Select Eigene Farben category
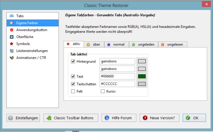 [x=33, y=23]
